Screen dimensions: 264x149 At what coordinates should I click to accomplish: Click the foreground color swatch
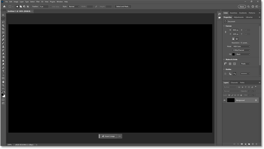click(2, 95)
